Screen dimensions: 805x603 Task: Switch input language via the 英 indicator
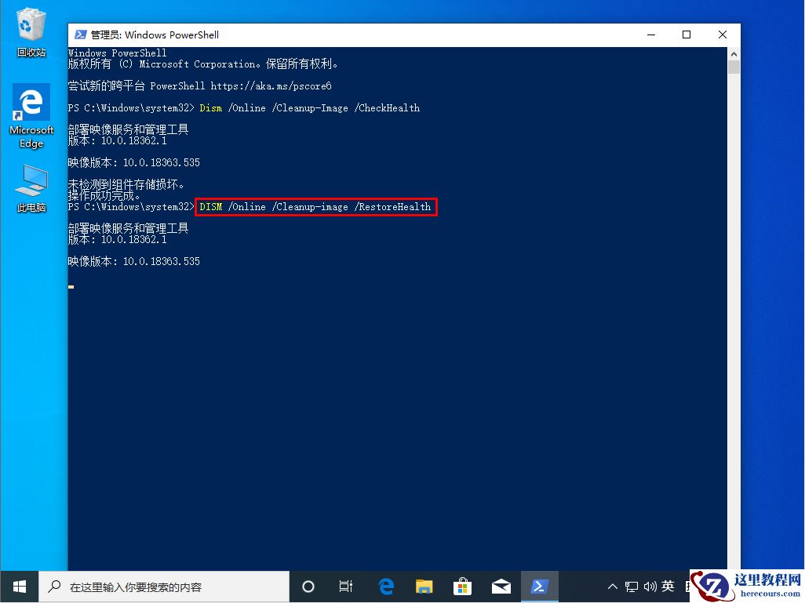pyautogui.click(x=668, y=586)
